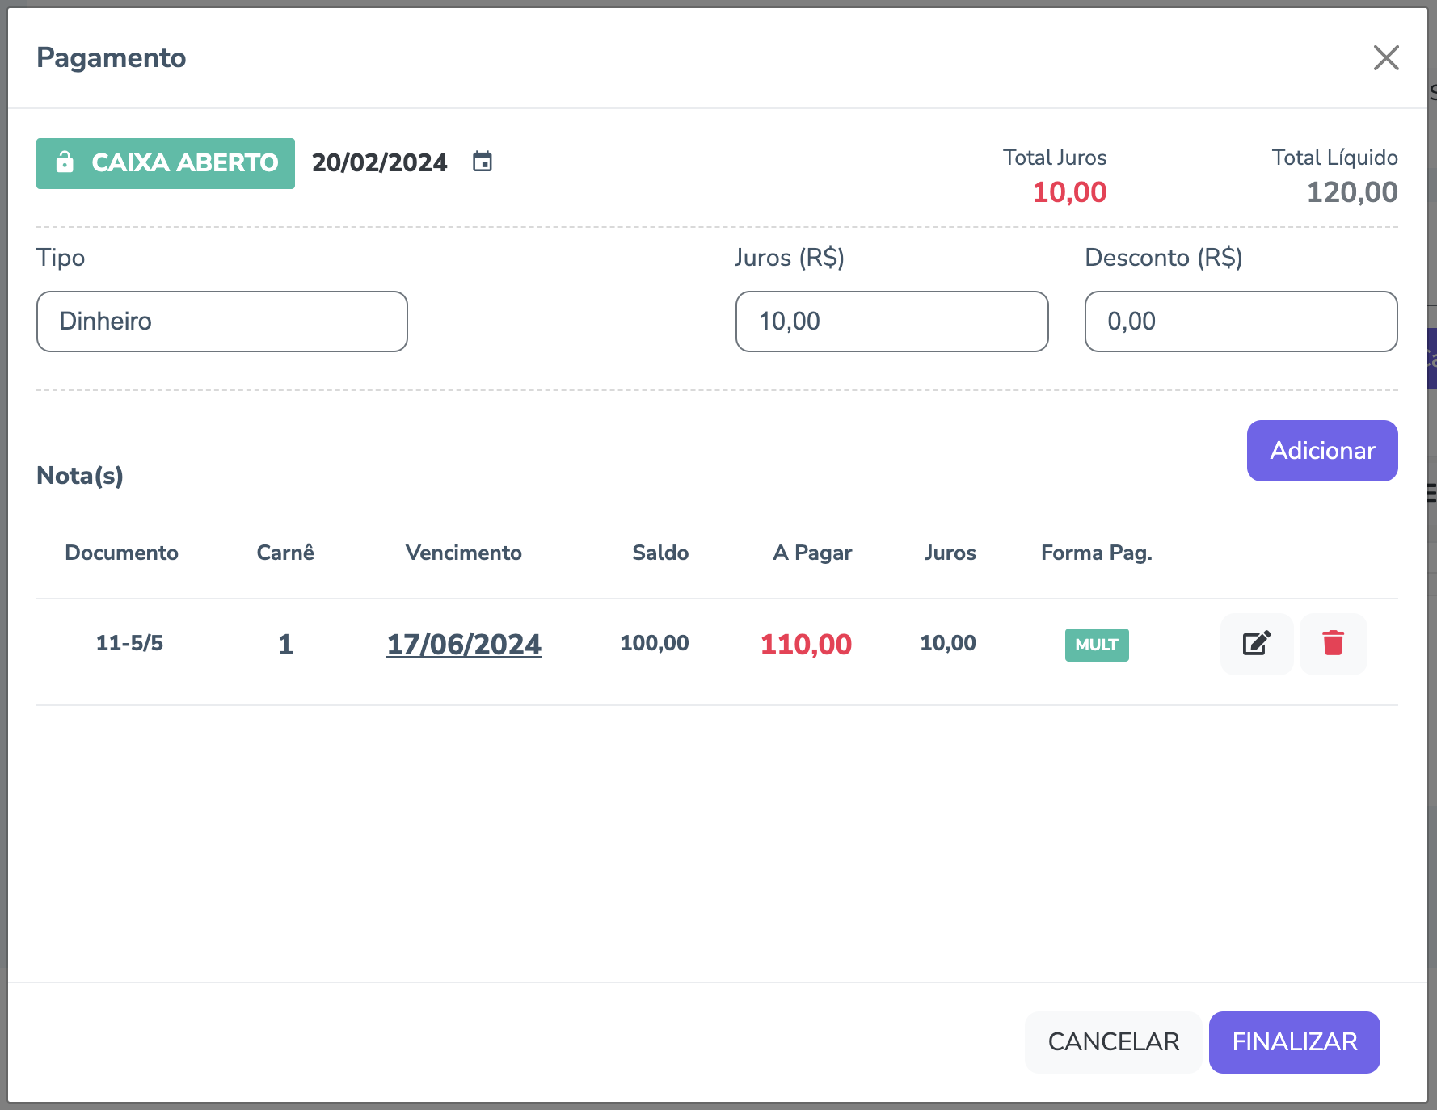The image size is (1437, 1110).
Task: Select the 20/02/2024 payment date text
Action: pyautogui.click(x=379, y=162)
